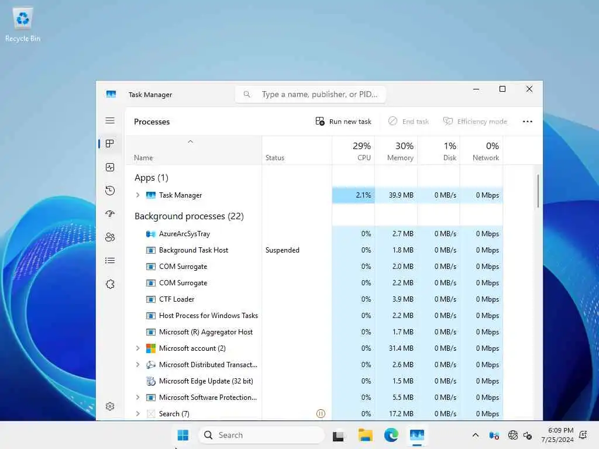Viewport: 599px width, 449px height.
Task: Open the clock showing 6:09 PM
Action: (557, 435)
